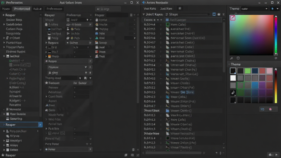Click the orange Nielo row icon
The width and height of the screenshot is (281, 158).
point(49,56)
